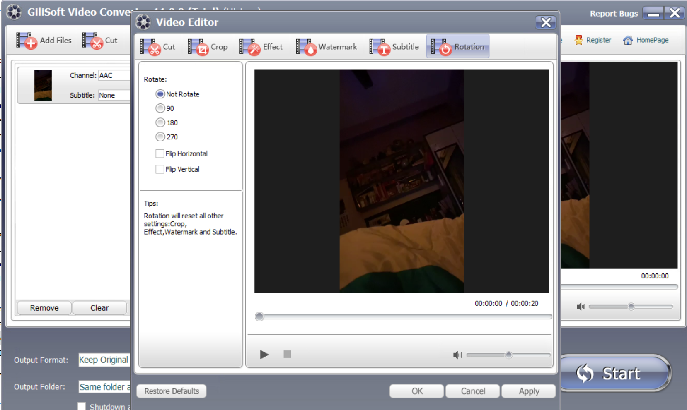Enable the Flip Horizontal checkbox
The width and height of the screenshot is (687, 410).
(x=160, y=154)
